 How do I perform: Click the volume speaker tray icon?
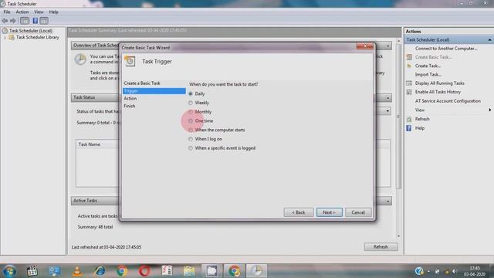pos(455,271)
